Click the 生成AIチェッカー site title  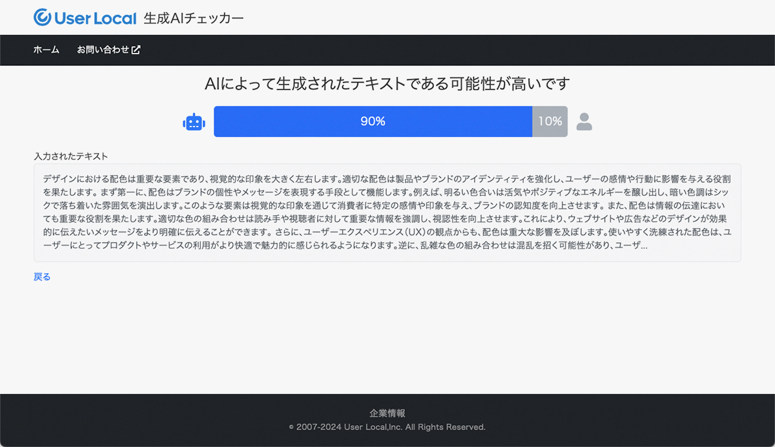194,18
